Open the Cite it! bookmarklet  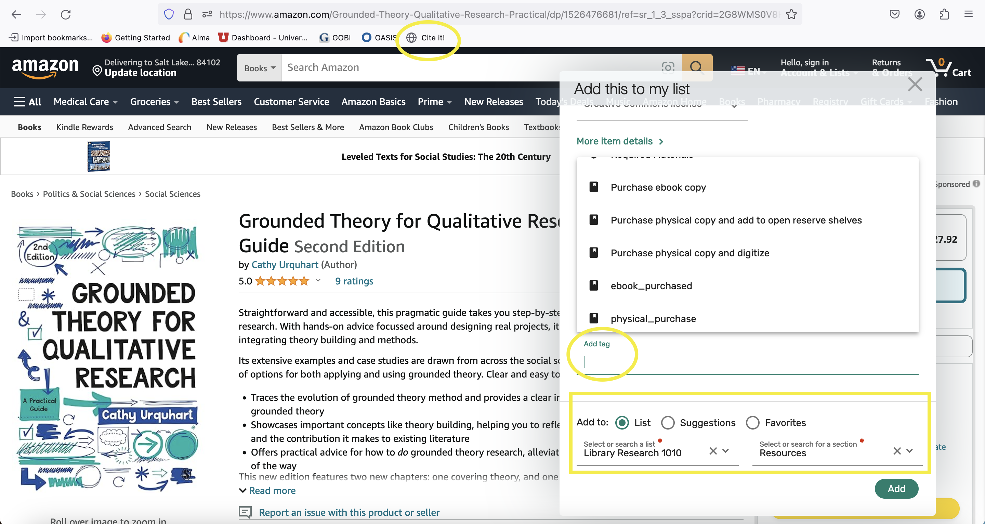425,38
